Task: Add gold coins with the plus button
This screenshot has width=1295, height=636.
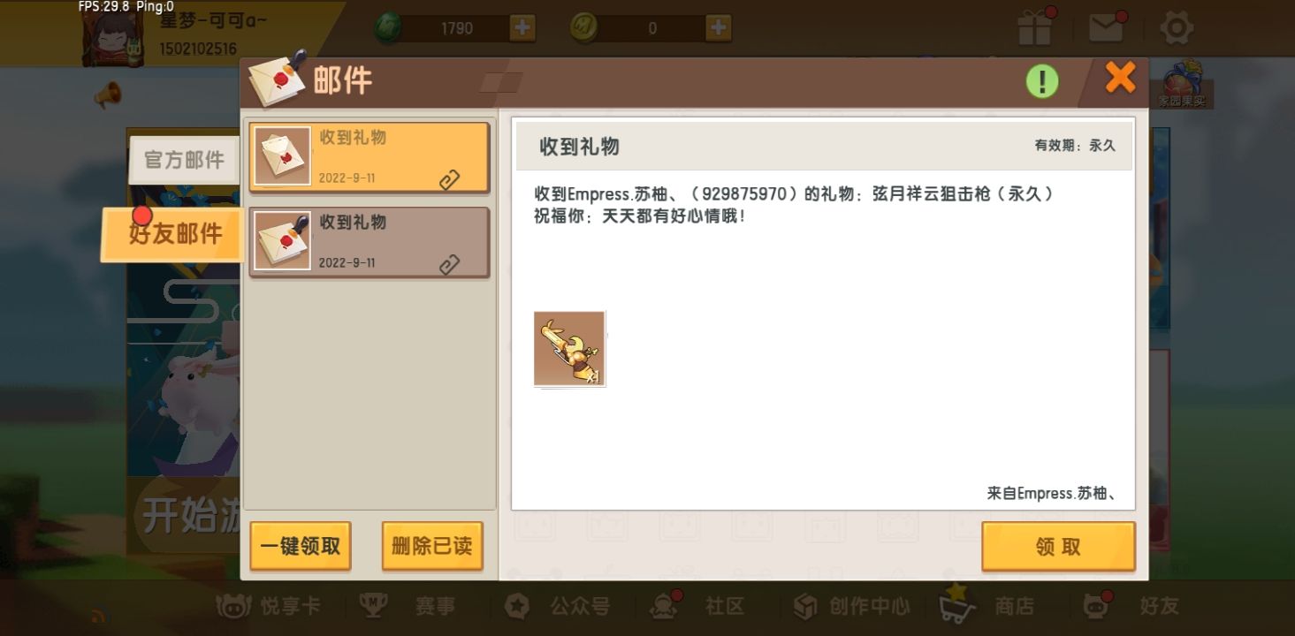Action: click(719, 27)
